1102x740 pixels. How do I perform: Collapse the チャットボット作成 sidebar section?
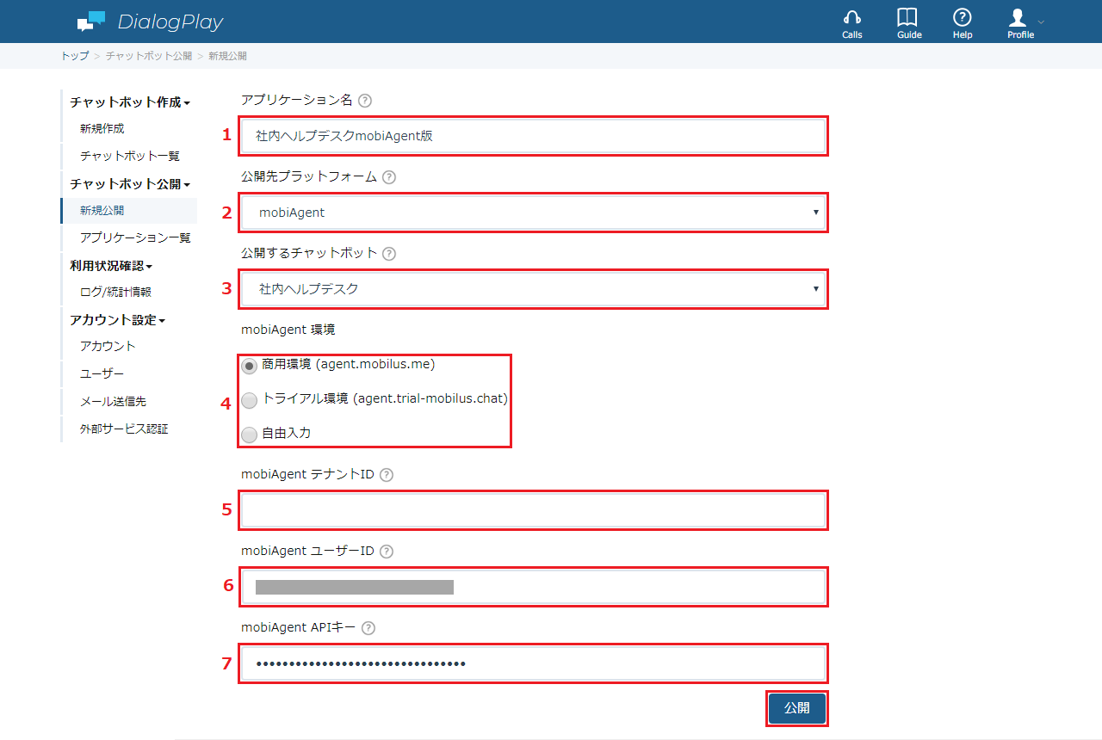coord(130,102)
